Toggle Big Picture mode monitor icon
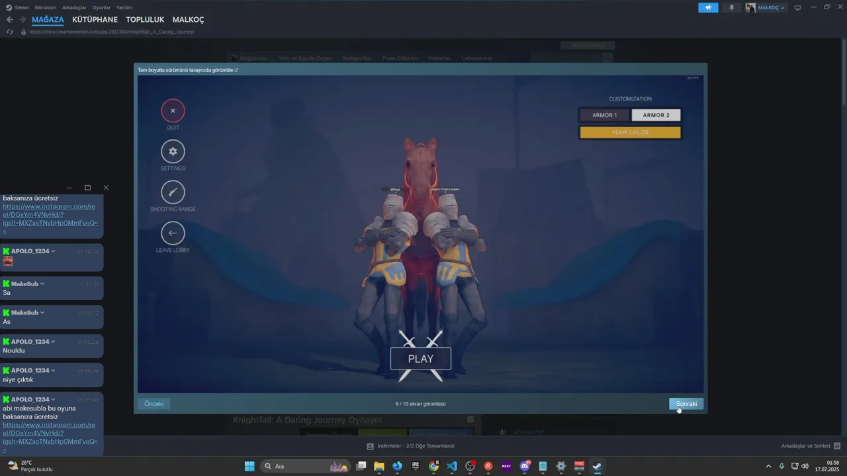 [x=797, y=7]
